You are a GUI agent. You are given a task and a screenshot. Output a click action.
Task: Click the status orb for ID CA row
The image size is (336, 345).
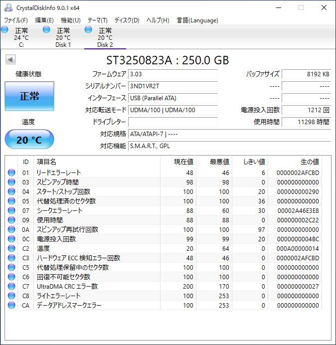coord(11,305)
